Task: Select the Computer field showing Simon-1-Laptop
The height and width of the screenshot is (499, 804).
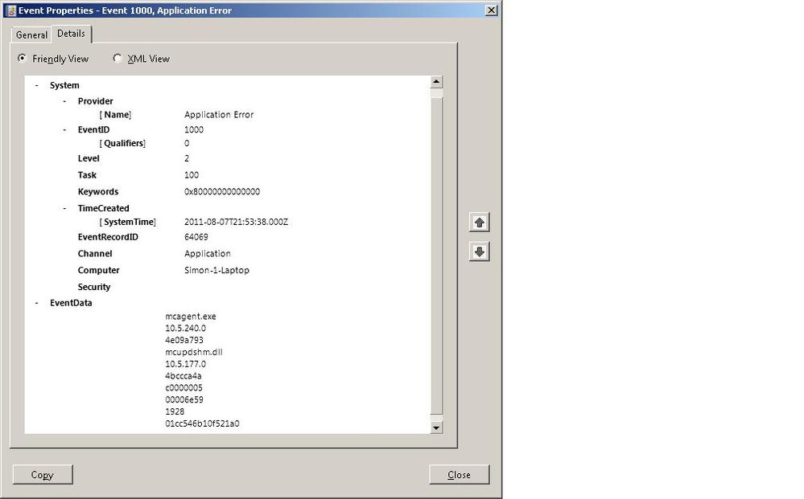Action: tap(206, 270)
